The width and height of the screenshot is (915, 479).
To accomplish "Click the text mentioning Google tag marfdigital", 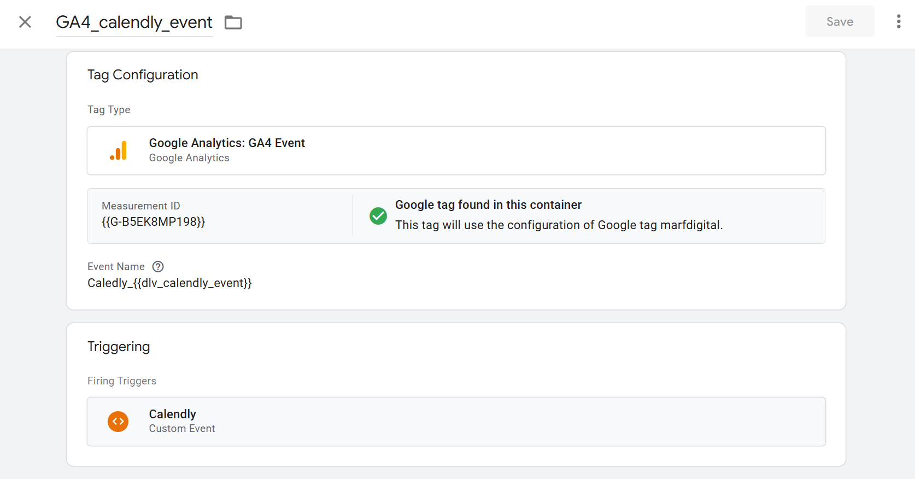I will point(559,225).
